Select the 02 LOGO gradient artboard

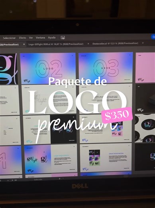click(48, 68)
